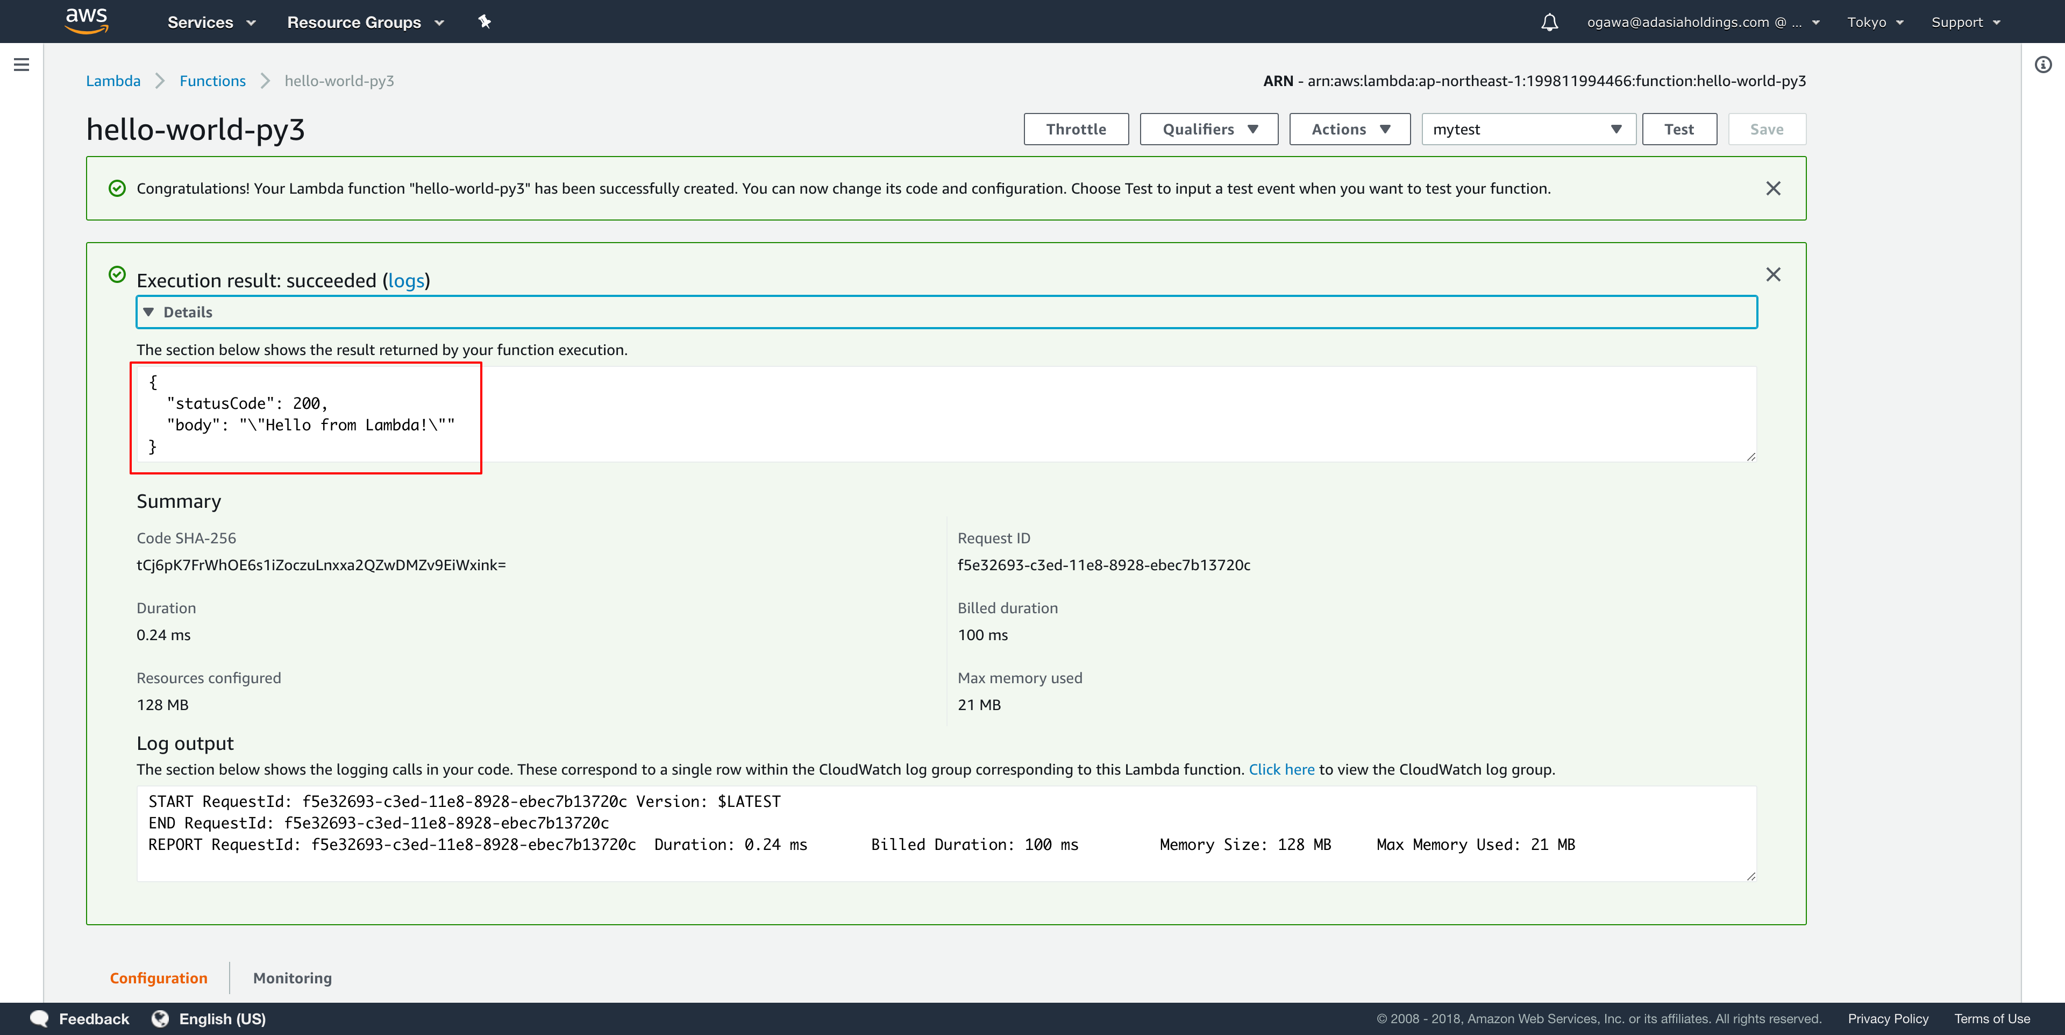Switch to the Monitoring tab
The width and height of the screenshot is (2065, 1035).
[x=292, y=977]
